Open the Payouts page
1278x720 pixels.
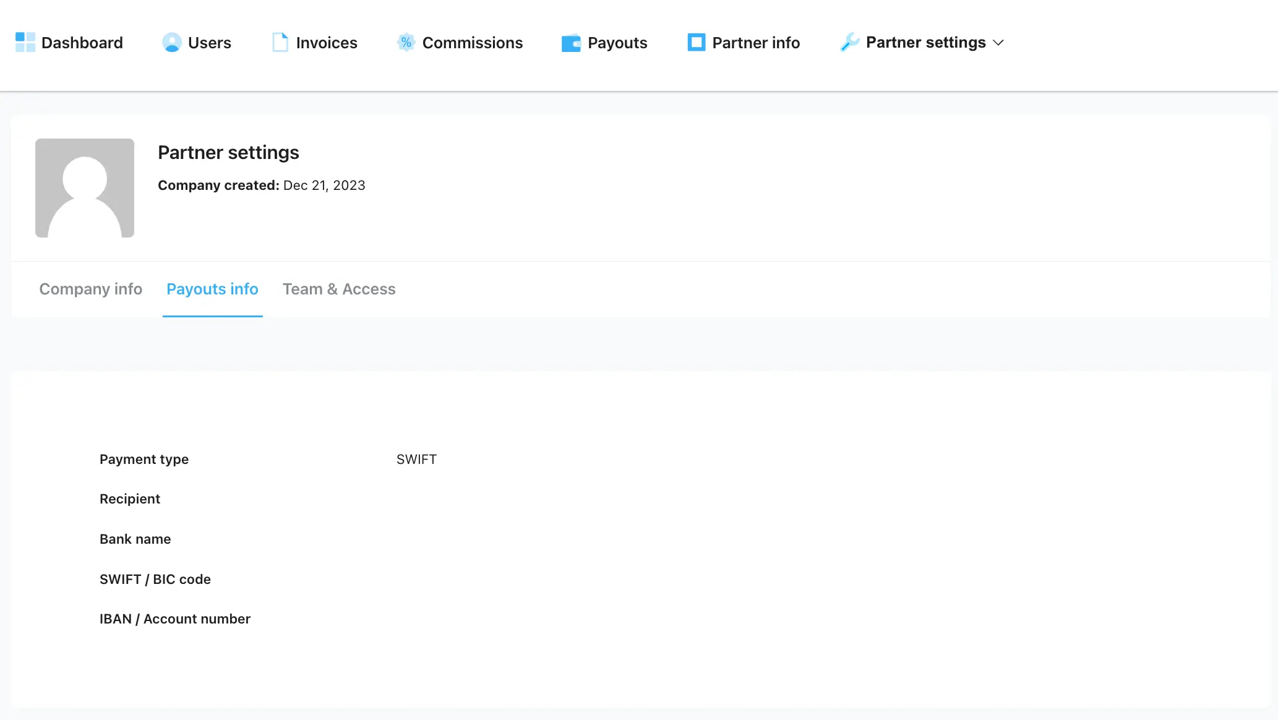pos(617,43)
